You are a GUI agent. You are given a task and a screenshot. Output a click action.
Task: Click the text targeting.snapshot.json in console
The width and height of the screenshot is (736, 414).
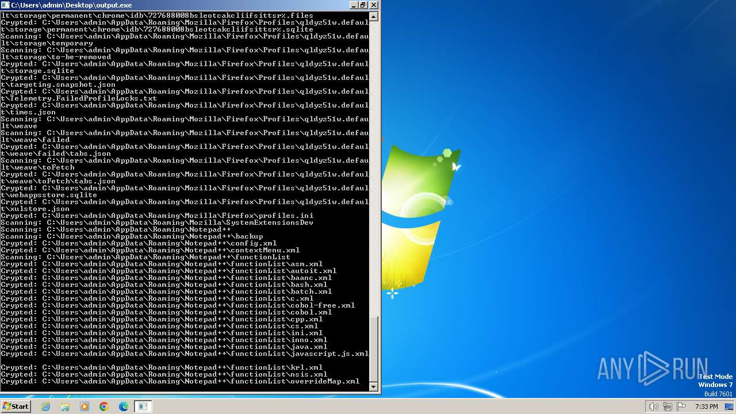coord(63,85)
